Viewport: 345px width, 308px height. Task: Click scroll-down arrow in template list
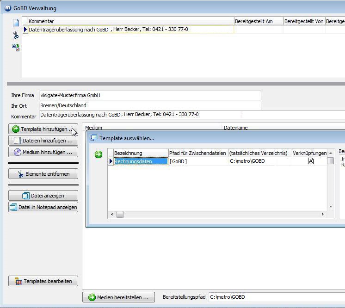point(331,207)
